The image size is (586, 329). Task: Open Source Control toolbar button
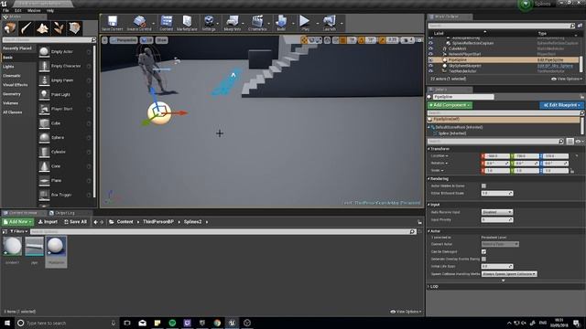tap(139, 23)
